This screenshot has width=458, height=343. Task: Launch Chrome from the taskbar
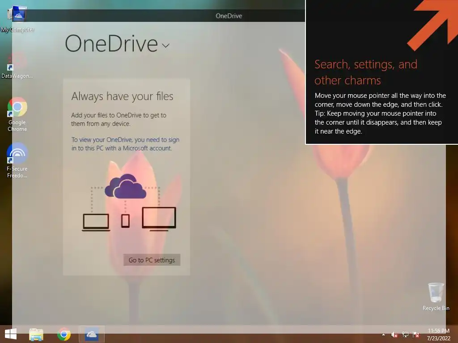click(64, 334)
